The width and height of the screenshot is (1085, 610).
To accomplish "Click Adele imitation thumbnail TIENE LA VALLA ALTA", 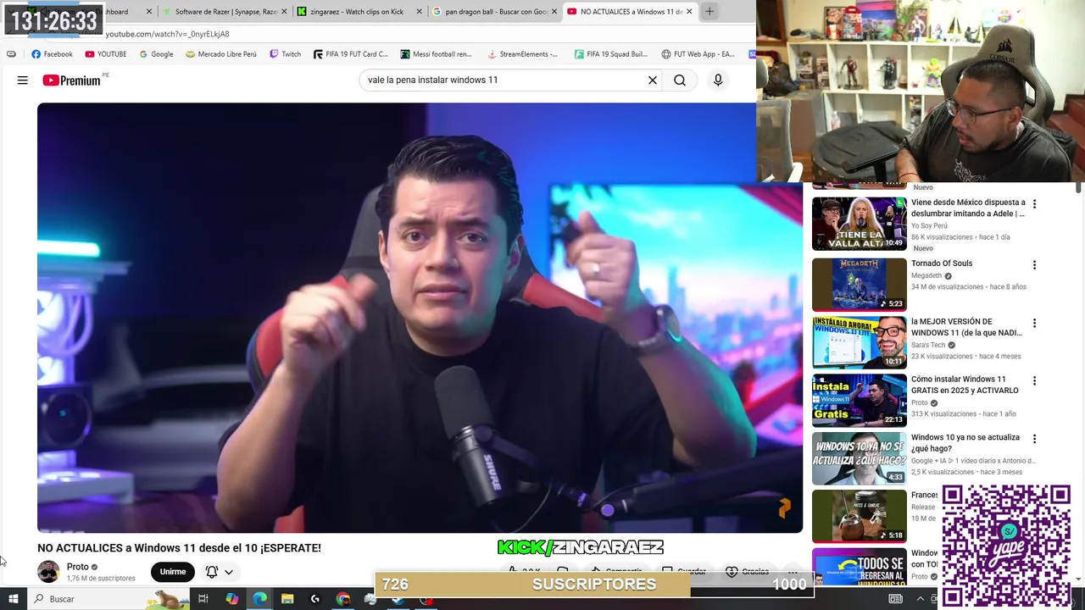I will click(860, 224).
